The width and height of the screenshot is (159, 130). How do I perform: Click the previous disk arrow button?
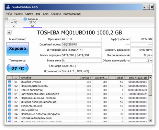click(9, 32)
